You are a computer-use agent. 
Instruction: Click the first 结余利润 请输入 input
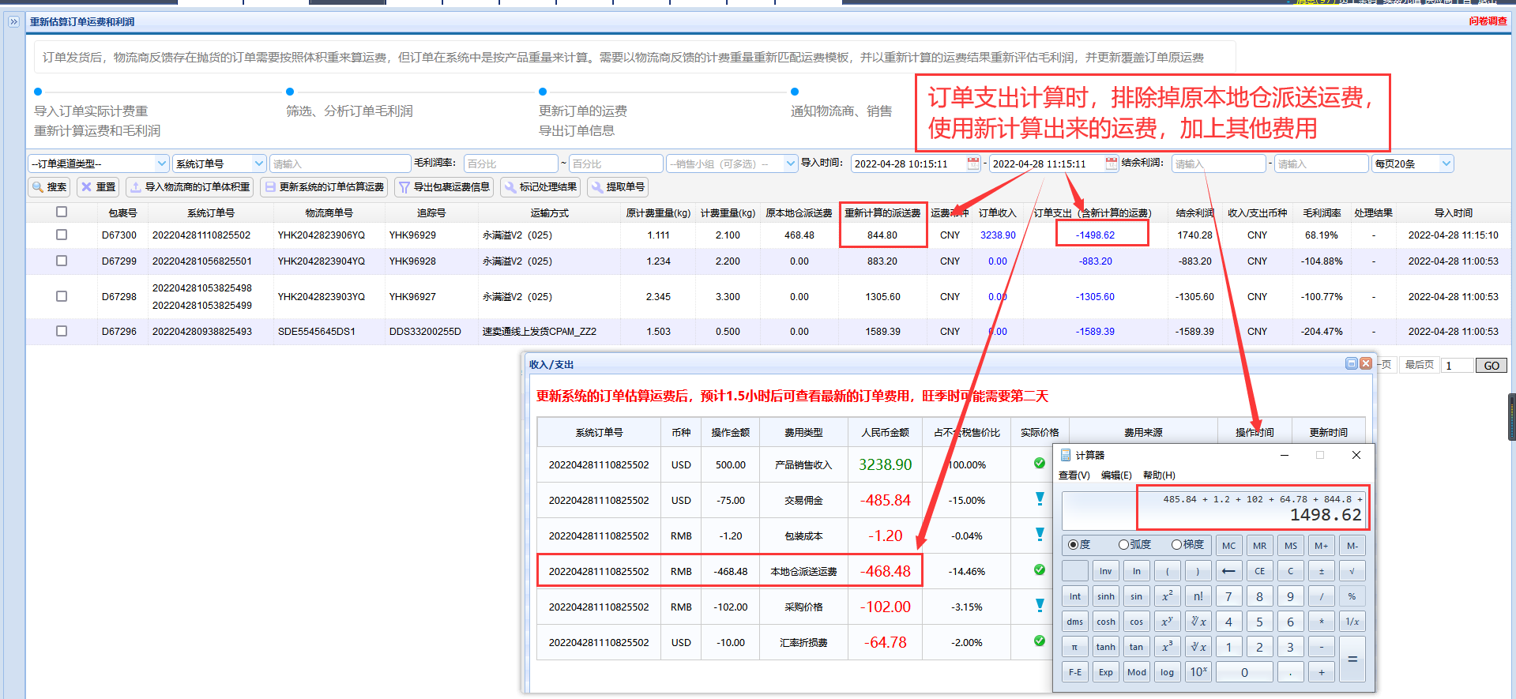click(1218, 163)
